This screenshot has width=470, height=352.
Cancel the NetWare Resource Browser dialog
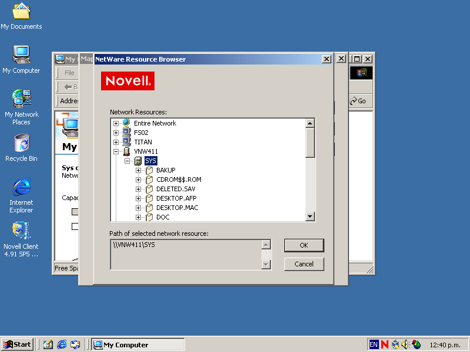(304, 264)
